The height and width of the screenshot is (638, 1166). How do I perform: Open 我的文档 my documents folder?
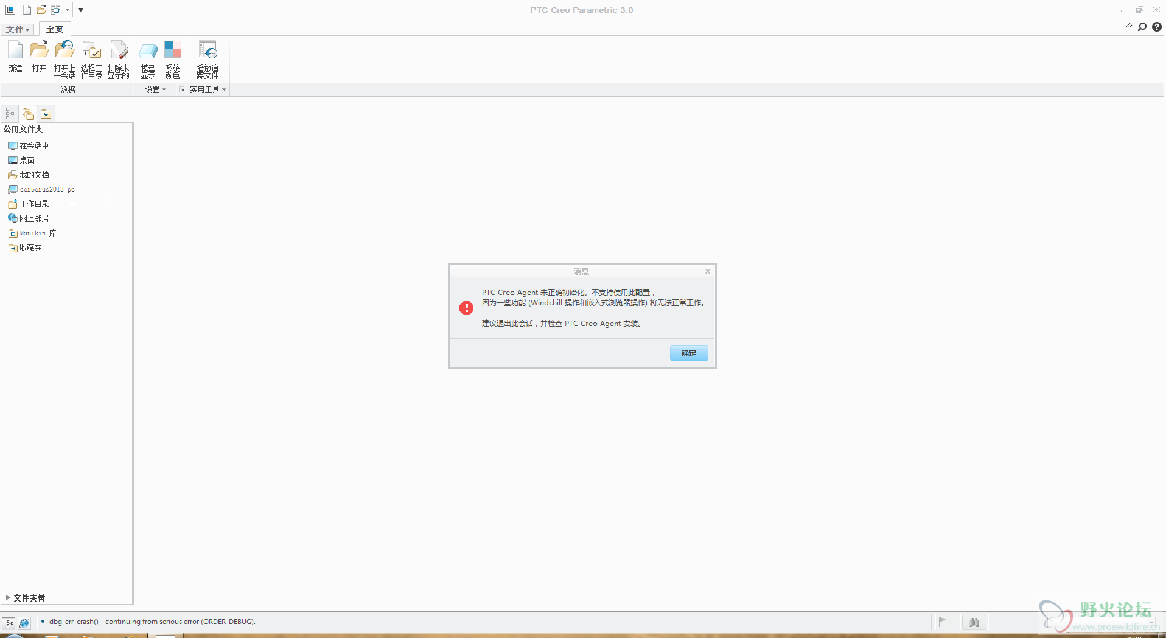pos(29,175)
